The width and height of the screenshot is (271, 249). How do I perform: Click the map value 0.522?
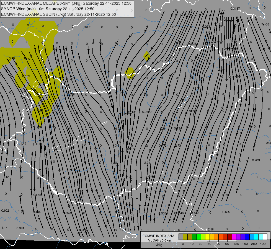[x=193, y=111]
